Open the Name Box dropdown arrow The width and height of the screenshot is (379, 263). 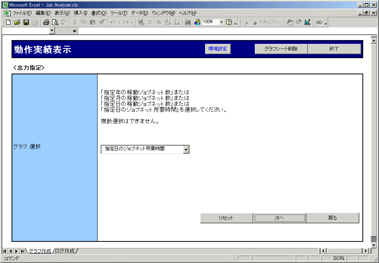tap(52, 31)
